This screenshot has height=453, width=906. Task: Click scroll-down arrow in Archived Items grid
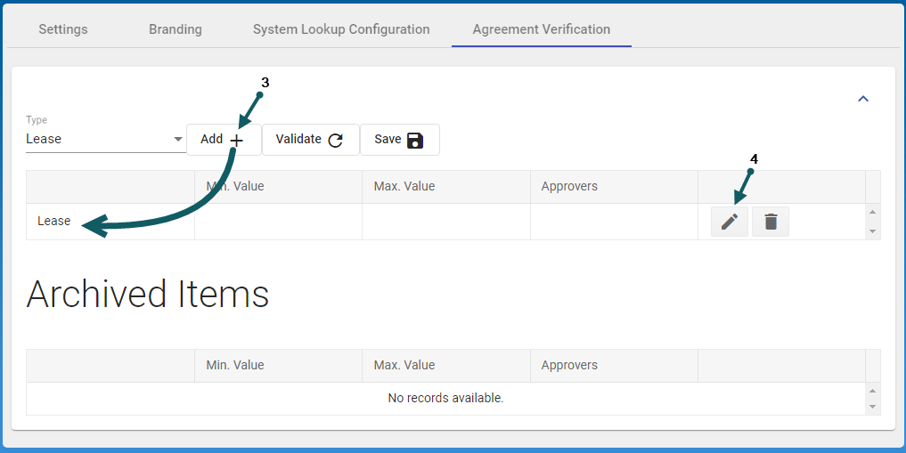pyautogui.click(x=872, y=407)
